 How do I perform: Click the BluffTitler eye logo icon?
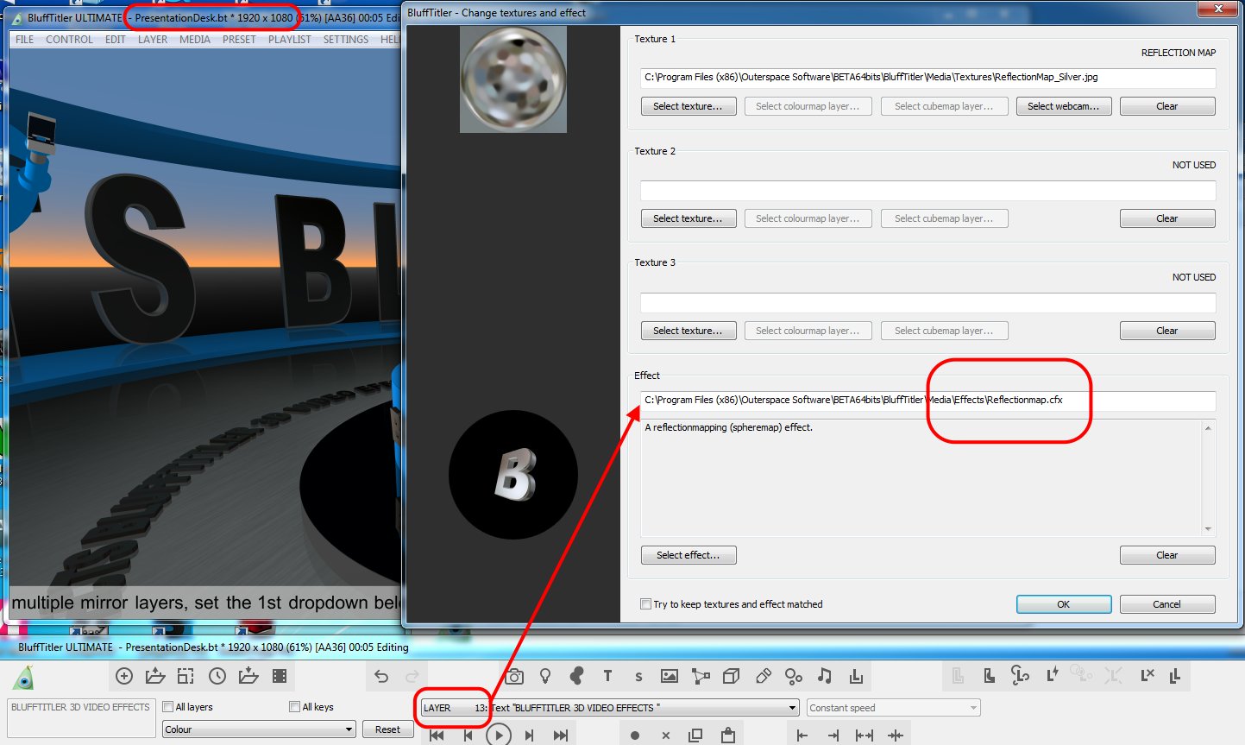25,678
